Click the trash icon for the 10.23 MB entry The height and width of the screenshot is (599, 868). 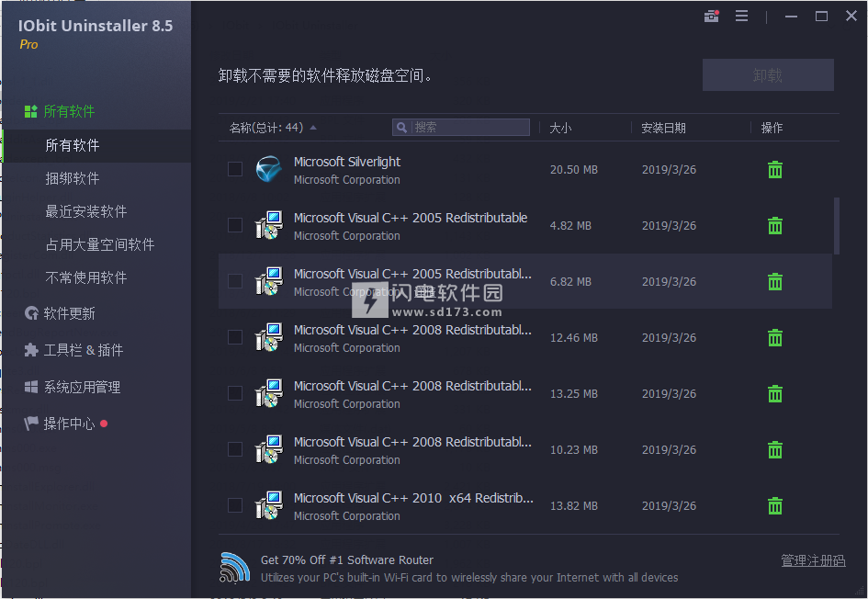coord(775,449)
